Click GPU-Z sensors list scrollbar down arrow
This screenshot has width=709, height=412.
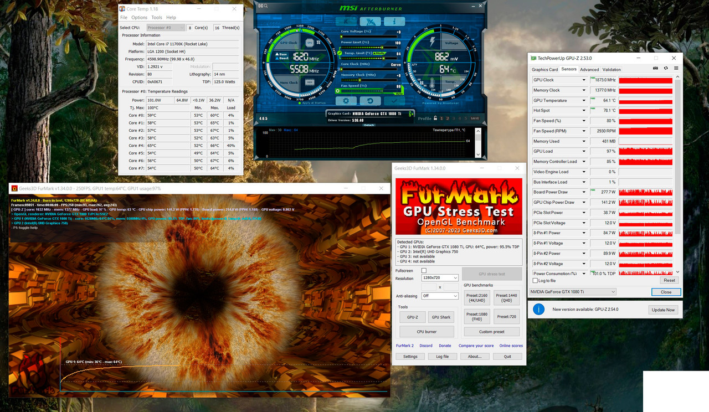tap(679, 272)
